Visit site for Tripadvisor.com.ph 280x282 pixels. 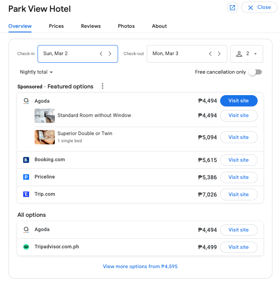[239, 247]
